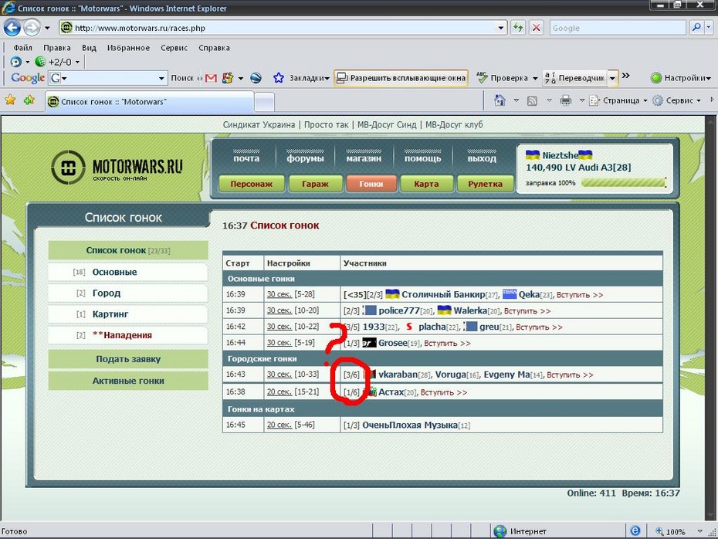The image size is (718, 539).
Task: Click the green Settings circle icon
Action: [656, 78]
